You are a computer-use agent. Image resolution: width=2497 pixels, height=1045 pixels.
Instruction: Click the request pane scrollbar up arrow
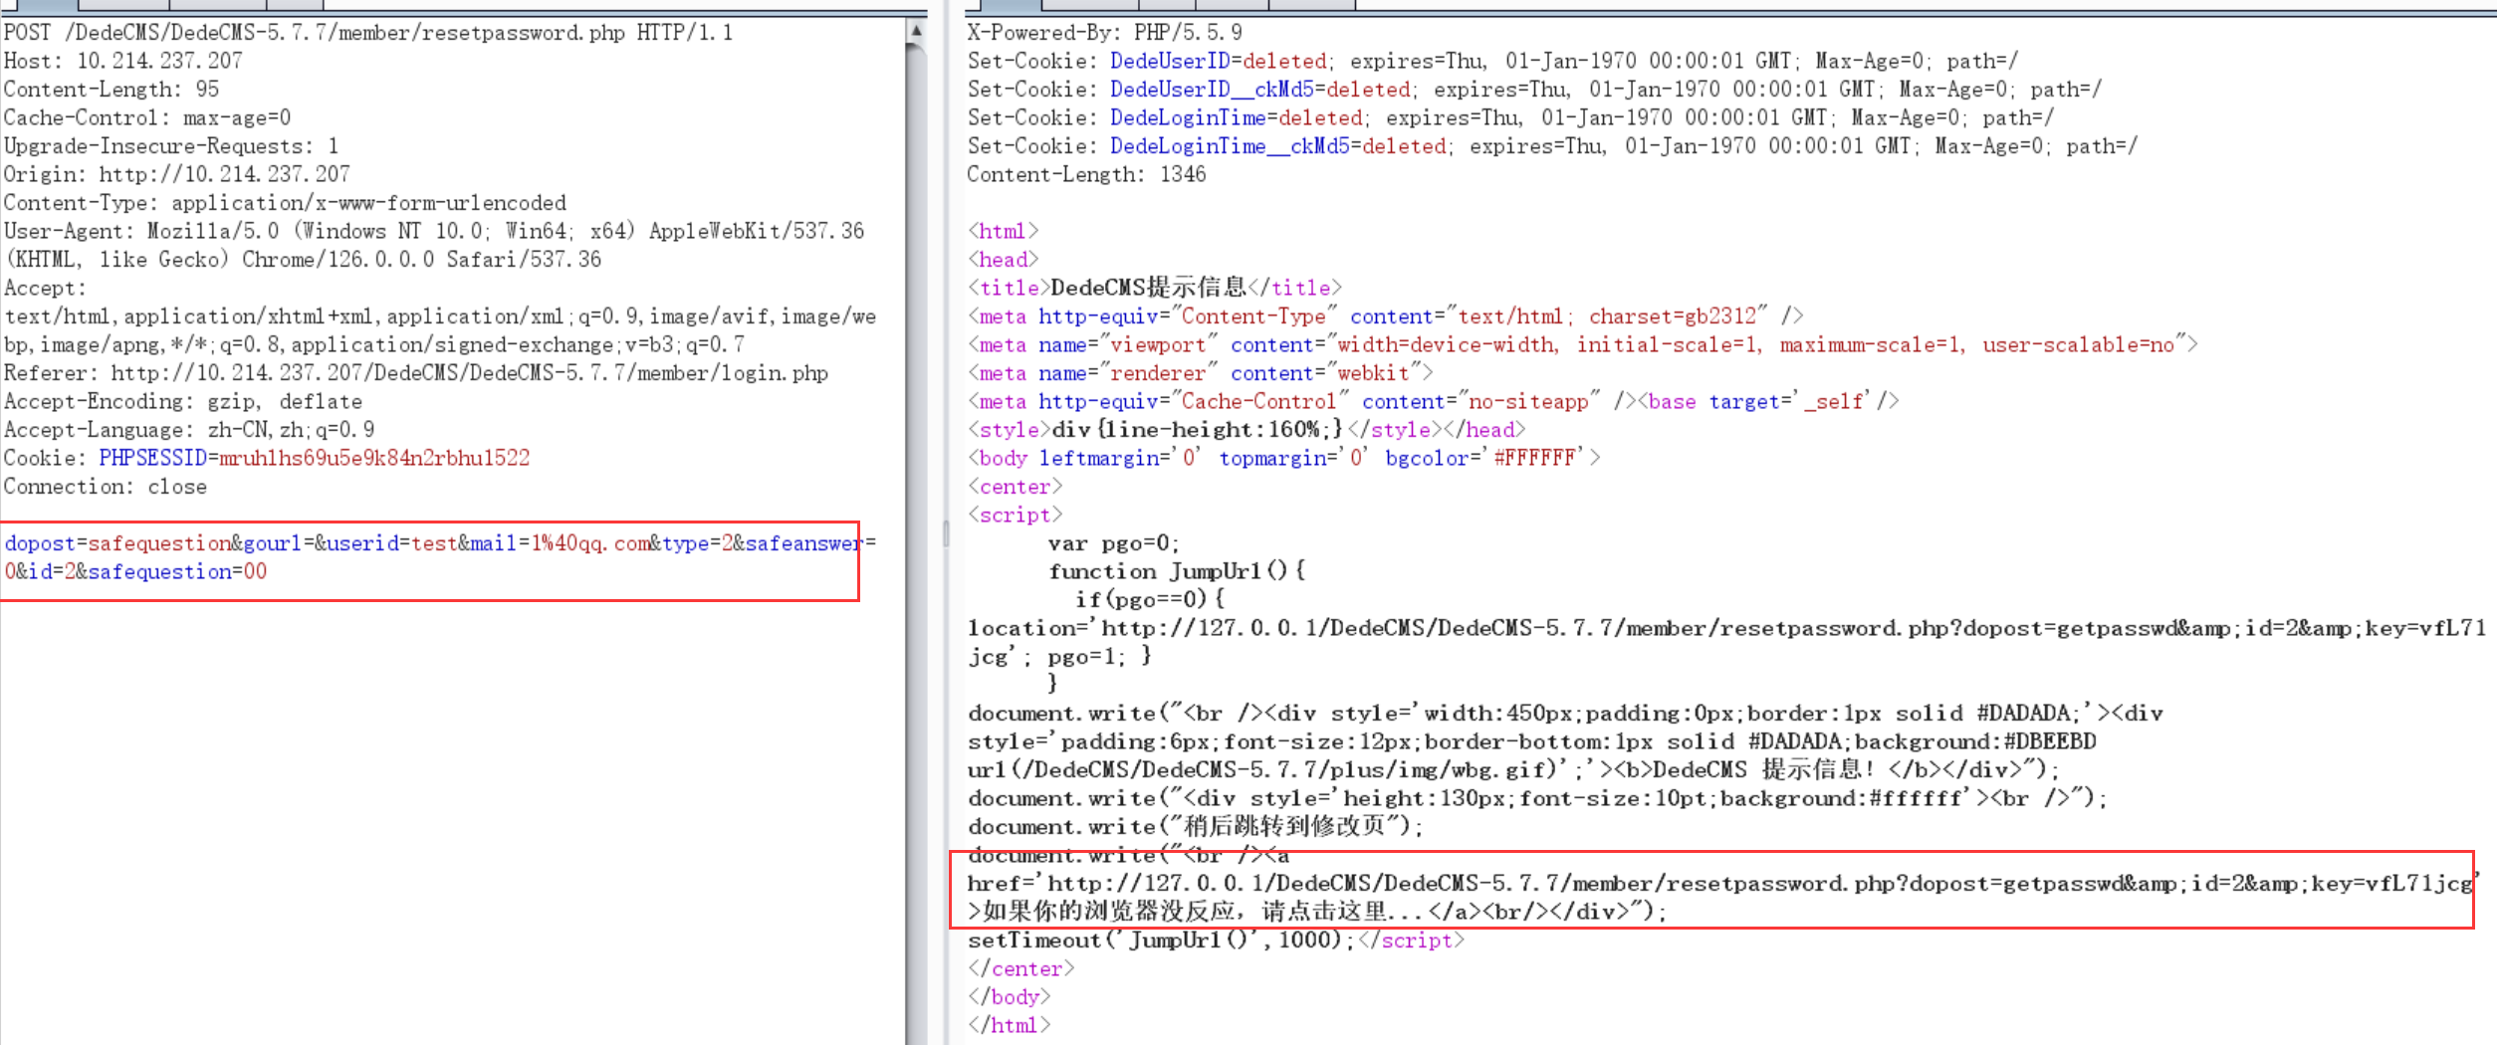pyautogui.click(x=916, y=31)
